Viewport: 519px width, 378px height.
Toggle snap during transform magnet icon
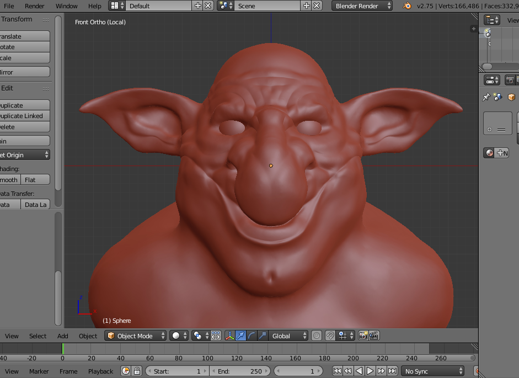point(330,336)
